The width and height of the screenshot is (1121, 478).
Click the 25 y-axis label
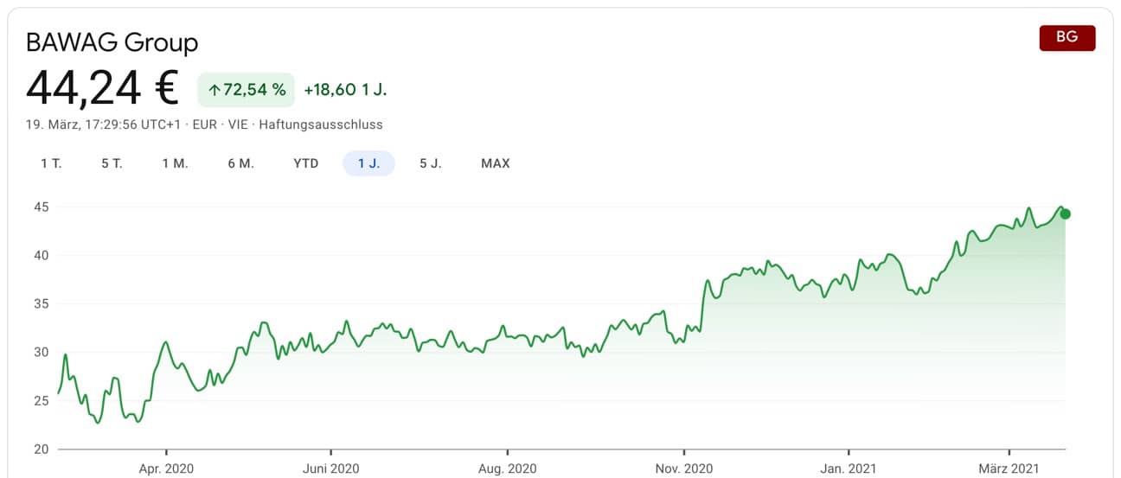42,401
